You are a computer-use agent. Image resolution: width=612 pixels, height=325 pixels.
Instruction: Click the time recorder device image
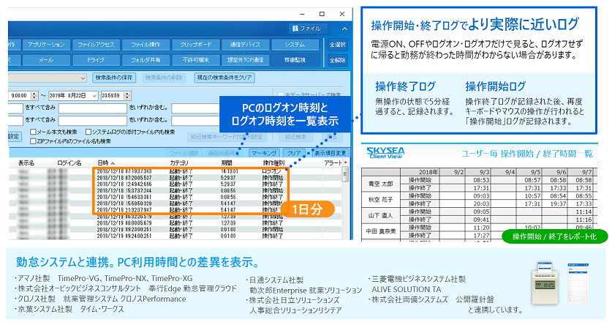coord(545,283)
